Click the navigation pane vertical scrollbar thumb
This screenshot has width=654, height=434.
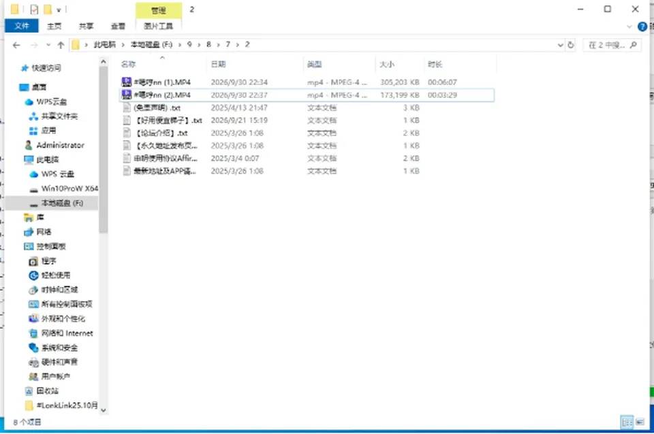pos(104,150)
